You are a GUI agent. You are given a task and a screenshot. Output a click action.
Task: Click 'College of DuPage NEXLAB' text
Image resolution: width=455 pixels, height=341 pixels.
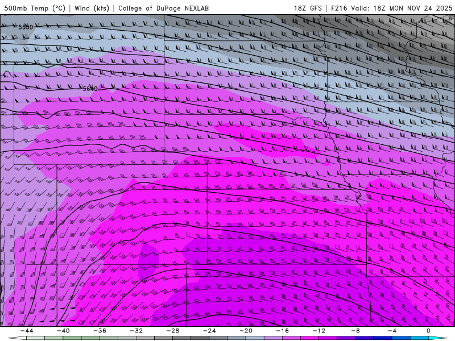163,8
